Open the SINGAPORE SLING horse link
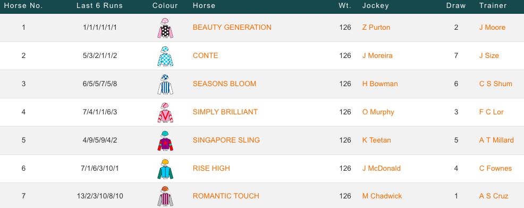 (226, 140)
